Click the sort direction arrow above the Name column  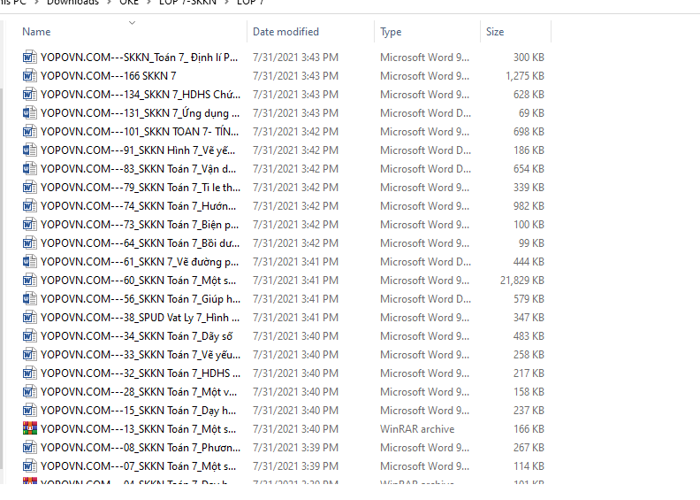(132, 22)
